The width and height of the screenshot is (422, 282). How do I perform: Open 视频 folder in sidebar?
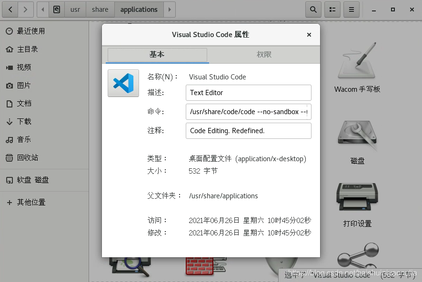[x=44, y=67]
